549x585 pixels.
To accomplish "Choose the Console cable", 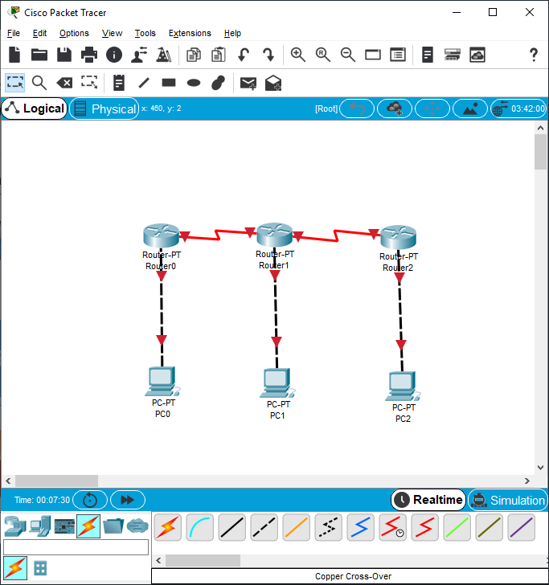I will [x=199, y=527].
